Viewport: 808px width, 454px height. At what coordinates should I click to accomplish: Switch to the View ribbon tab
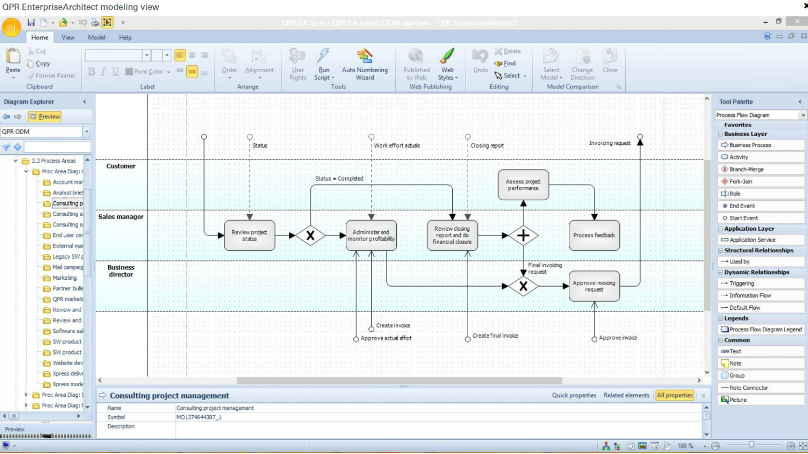click(68, 37)
